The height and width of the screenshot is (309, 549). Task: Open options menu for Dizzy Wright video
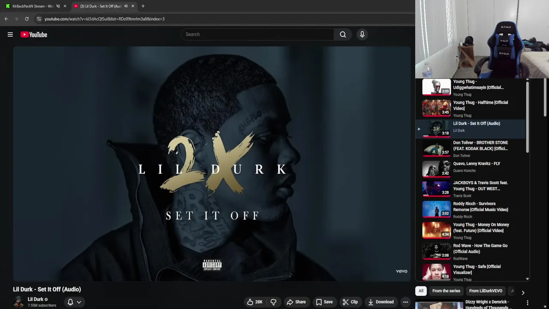(528, 303)
